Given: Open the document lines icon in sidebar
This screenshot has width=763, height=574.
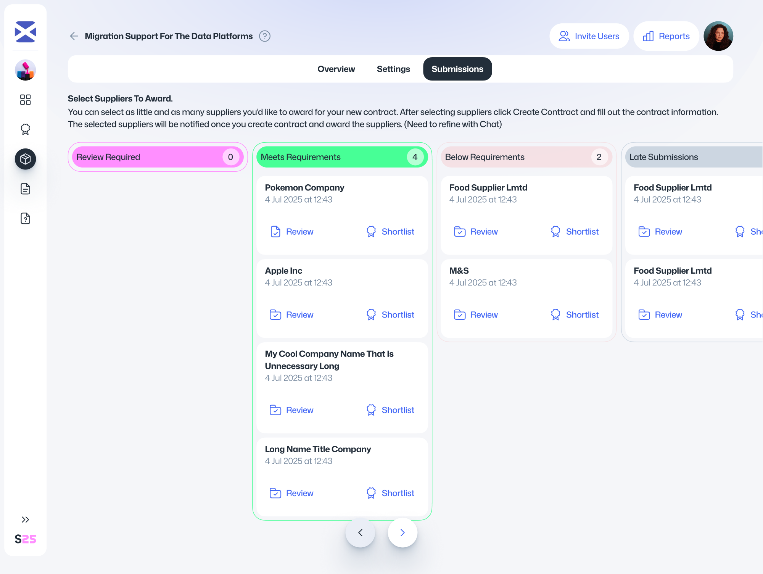Looking at the screenshot, I should (25, 189).
